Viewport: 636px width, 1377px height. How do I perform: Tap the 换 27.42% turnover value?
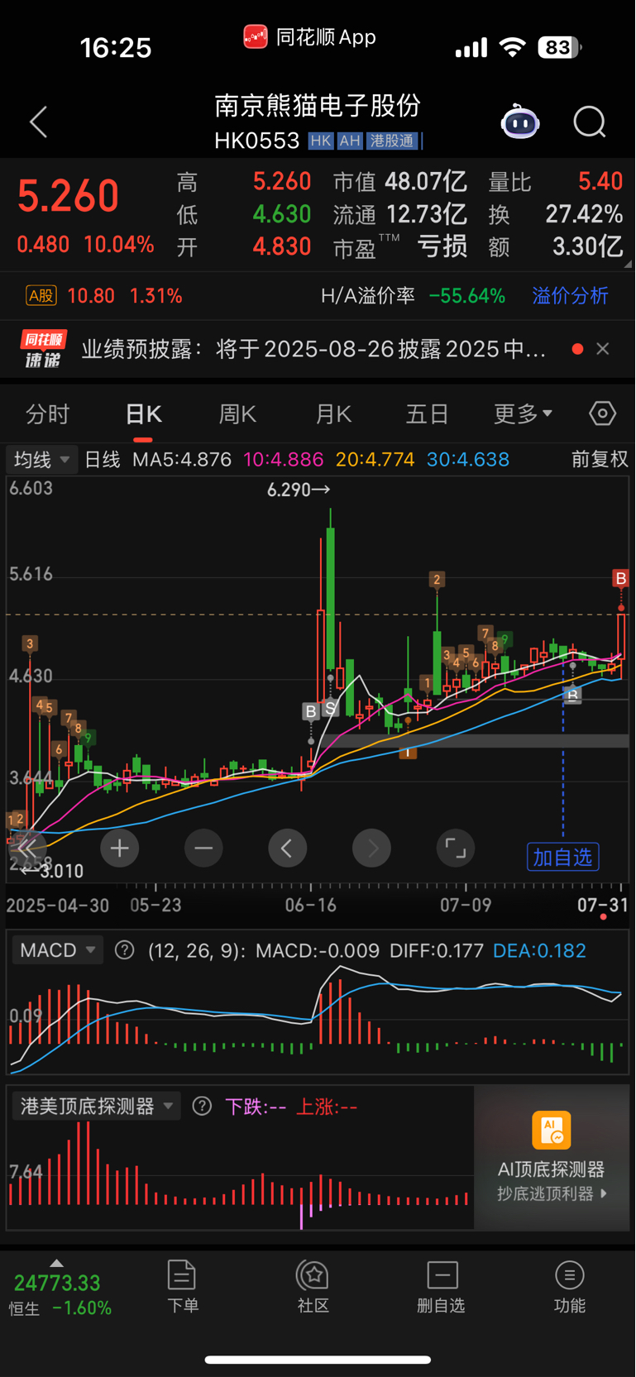point(556,214)
